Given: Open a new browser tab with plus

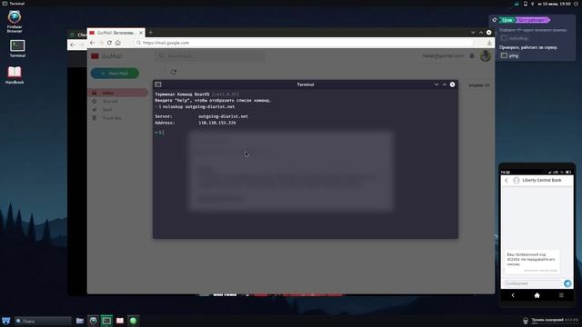Looking at the screenshot, I should (151, 33).
